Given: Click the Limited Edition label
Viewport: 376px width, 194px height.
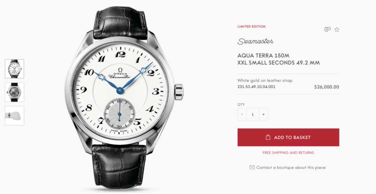Looking at the screenshot, I should 251,27.
